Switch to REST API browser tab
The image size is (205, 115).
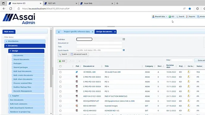click(x=52, y=3)
